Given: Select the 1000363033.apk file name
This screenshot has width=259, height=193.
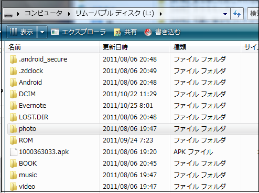Looking at the screenshot, I should pyautogui.click(x=44, y=152).
